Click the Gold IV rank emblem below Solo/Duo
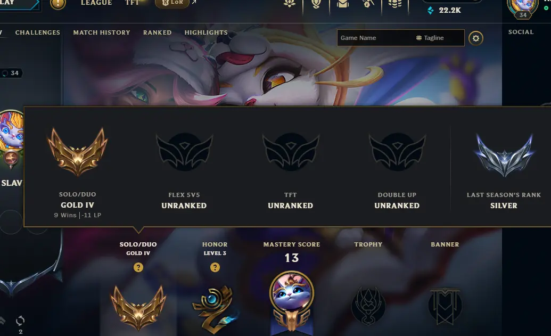The image size is (551, 336). pos(138,307)
